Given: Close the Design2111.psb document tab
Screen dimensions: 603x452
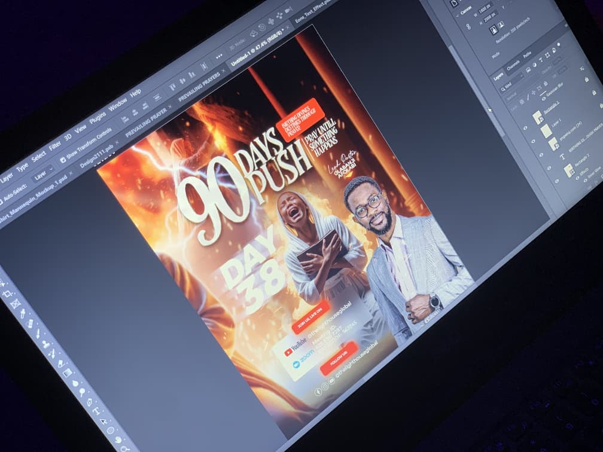Looking at the screenshot, I should coord(117,142).
